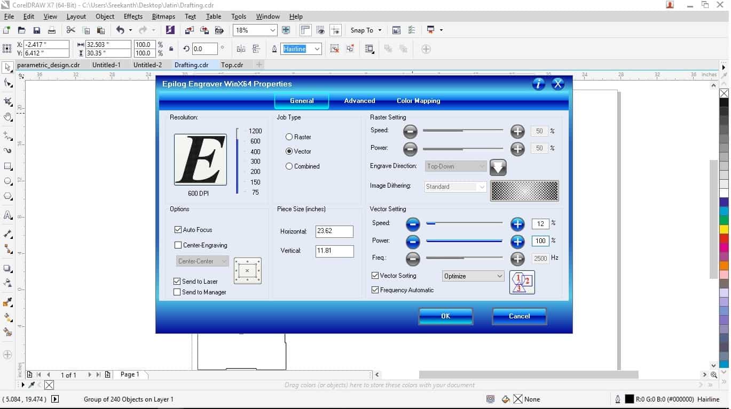Select the Pan hand tool
The image size is (731, 409).
7,117
